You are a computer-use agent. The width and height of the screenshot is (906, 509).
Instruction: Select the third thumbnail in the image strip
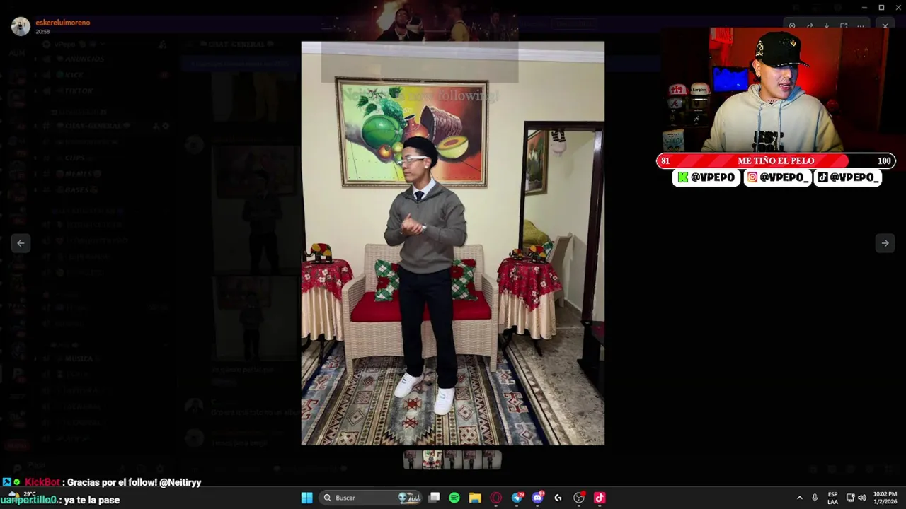[452, 460]
